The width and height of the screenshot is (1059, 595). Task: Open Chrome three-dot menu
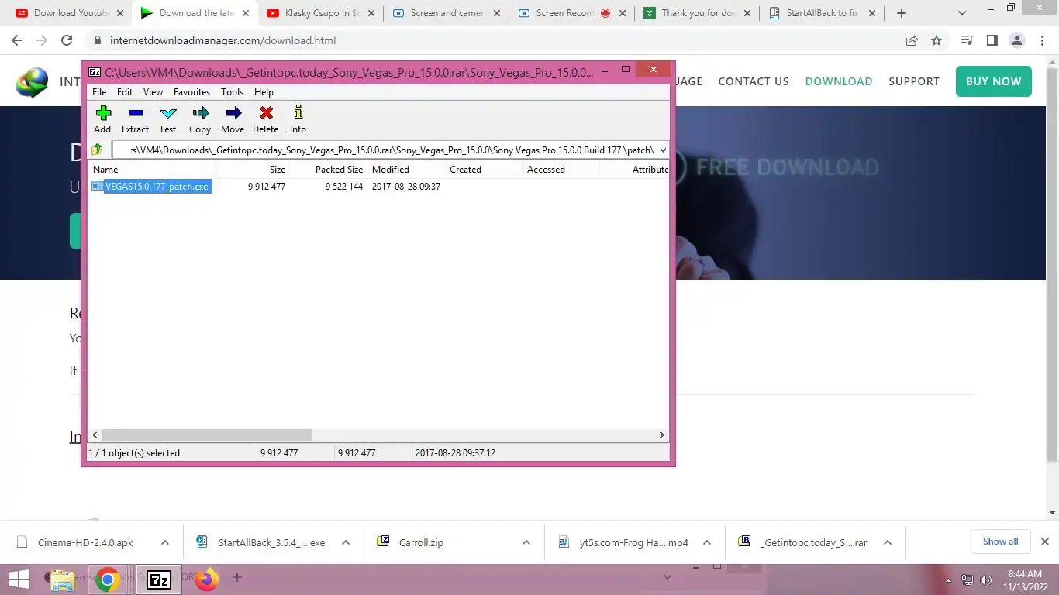tap(1041, 40)
